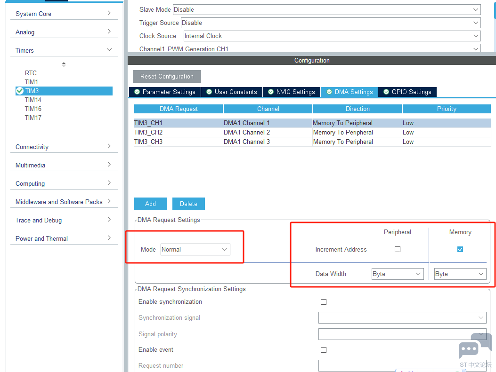496x372 pixels.
Task: Switch to DMA Settings tab
Action: (350, 92)
